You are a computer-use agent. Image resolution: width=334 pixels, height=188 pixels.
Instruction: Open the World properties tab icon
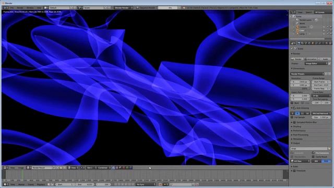(x=309, y=43)
